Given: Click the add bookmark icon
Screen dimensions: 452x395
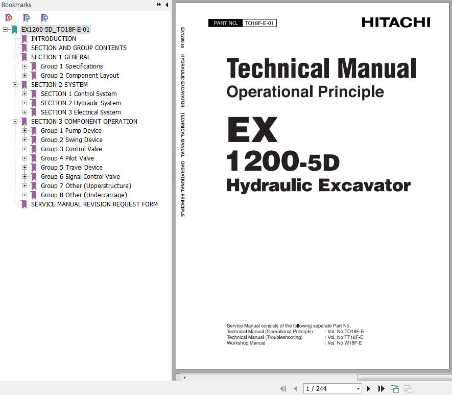Looking at the screenshot, I should pos(27,18).
